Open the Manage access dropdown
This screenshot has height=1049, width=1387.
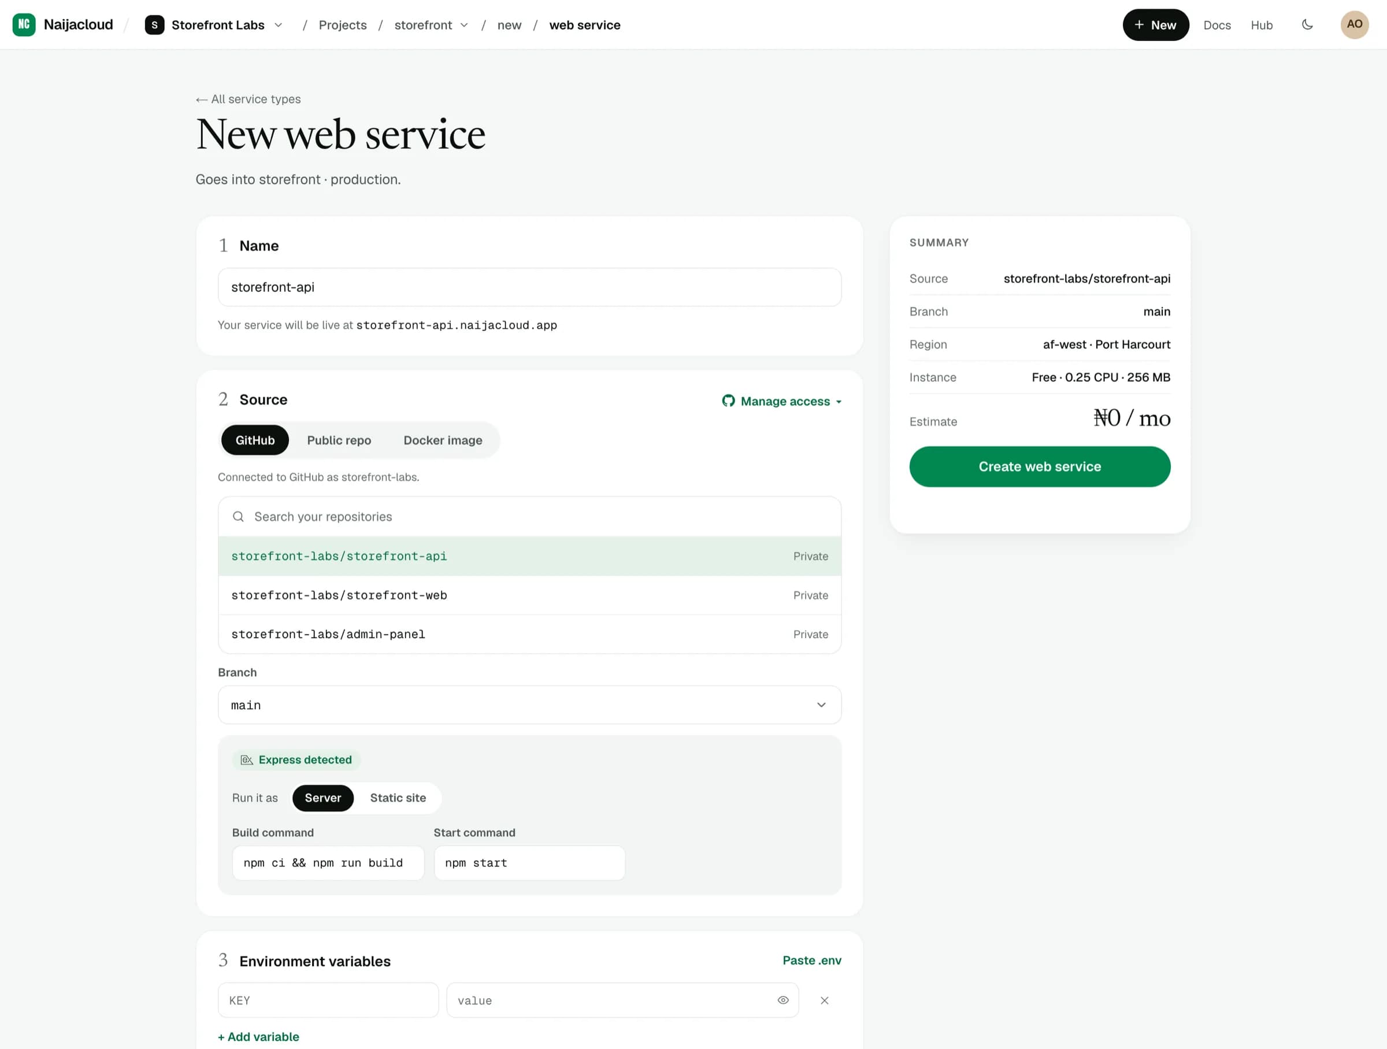point(782,401)
